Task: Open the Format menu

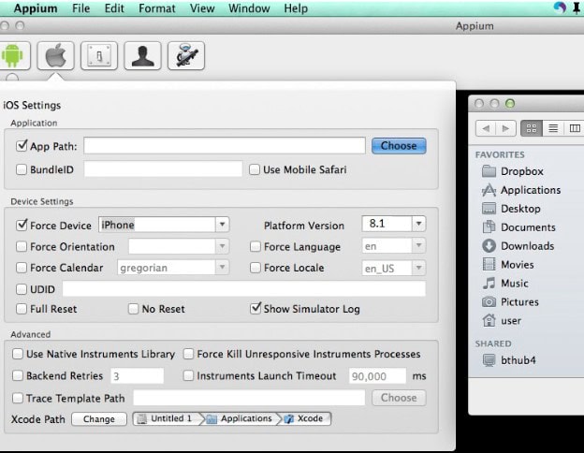Action: tap(157, 8)
